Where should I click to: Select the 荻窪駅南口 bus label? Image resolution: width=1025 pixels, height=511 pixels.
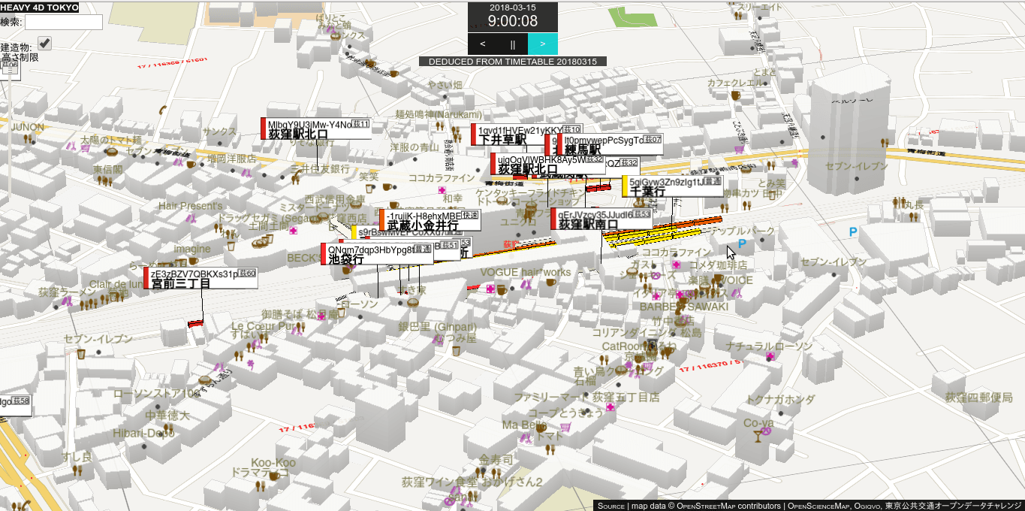click(x=601, y=219)
